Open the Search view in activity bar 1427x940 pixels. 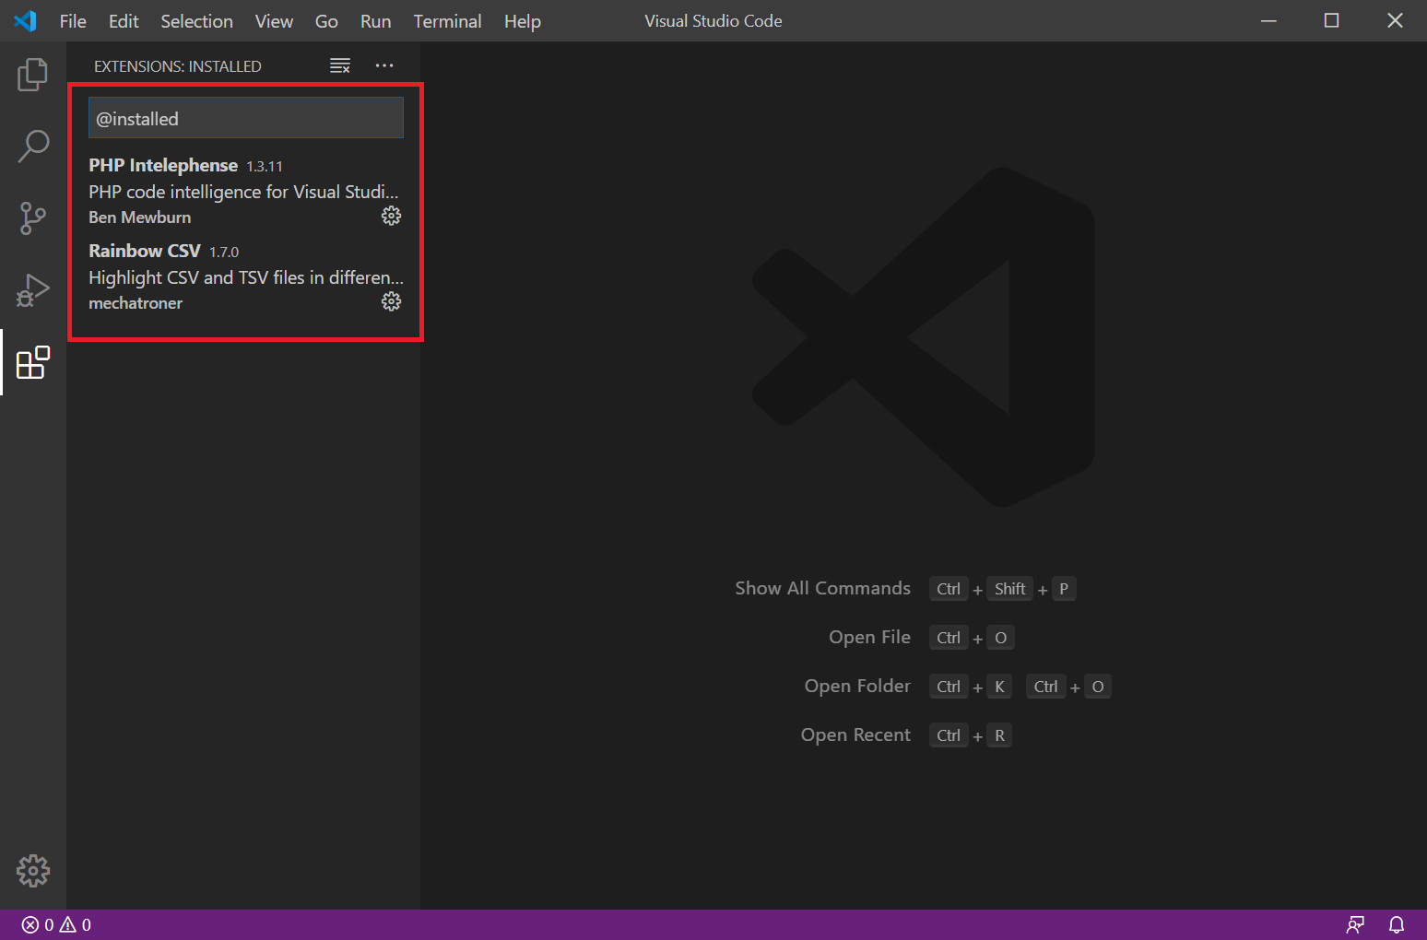coord(33,147)
